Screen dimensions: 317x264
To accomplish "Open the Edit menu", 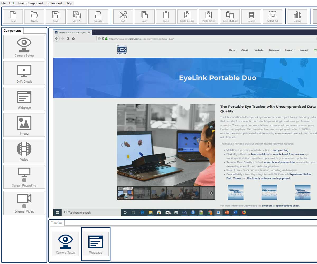I will [x=12, y=3].
